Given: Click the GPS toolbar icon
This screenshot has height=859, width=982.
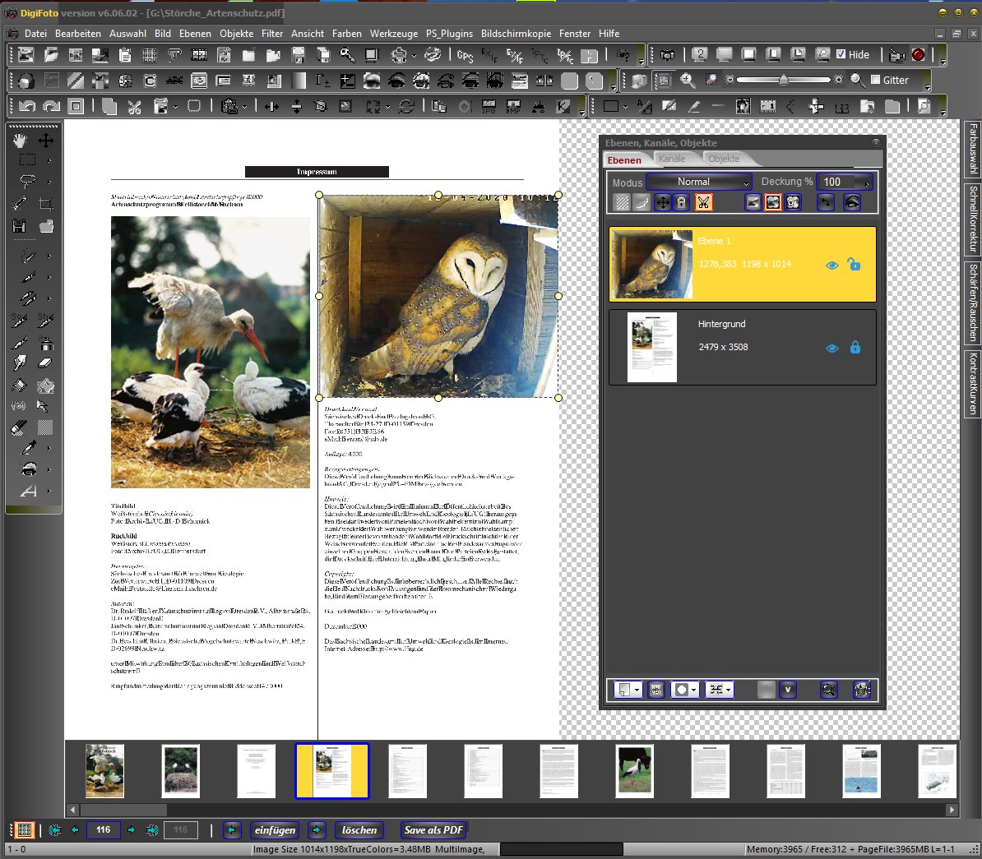Looking at the screenshot, I should [x=465, y=56].
